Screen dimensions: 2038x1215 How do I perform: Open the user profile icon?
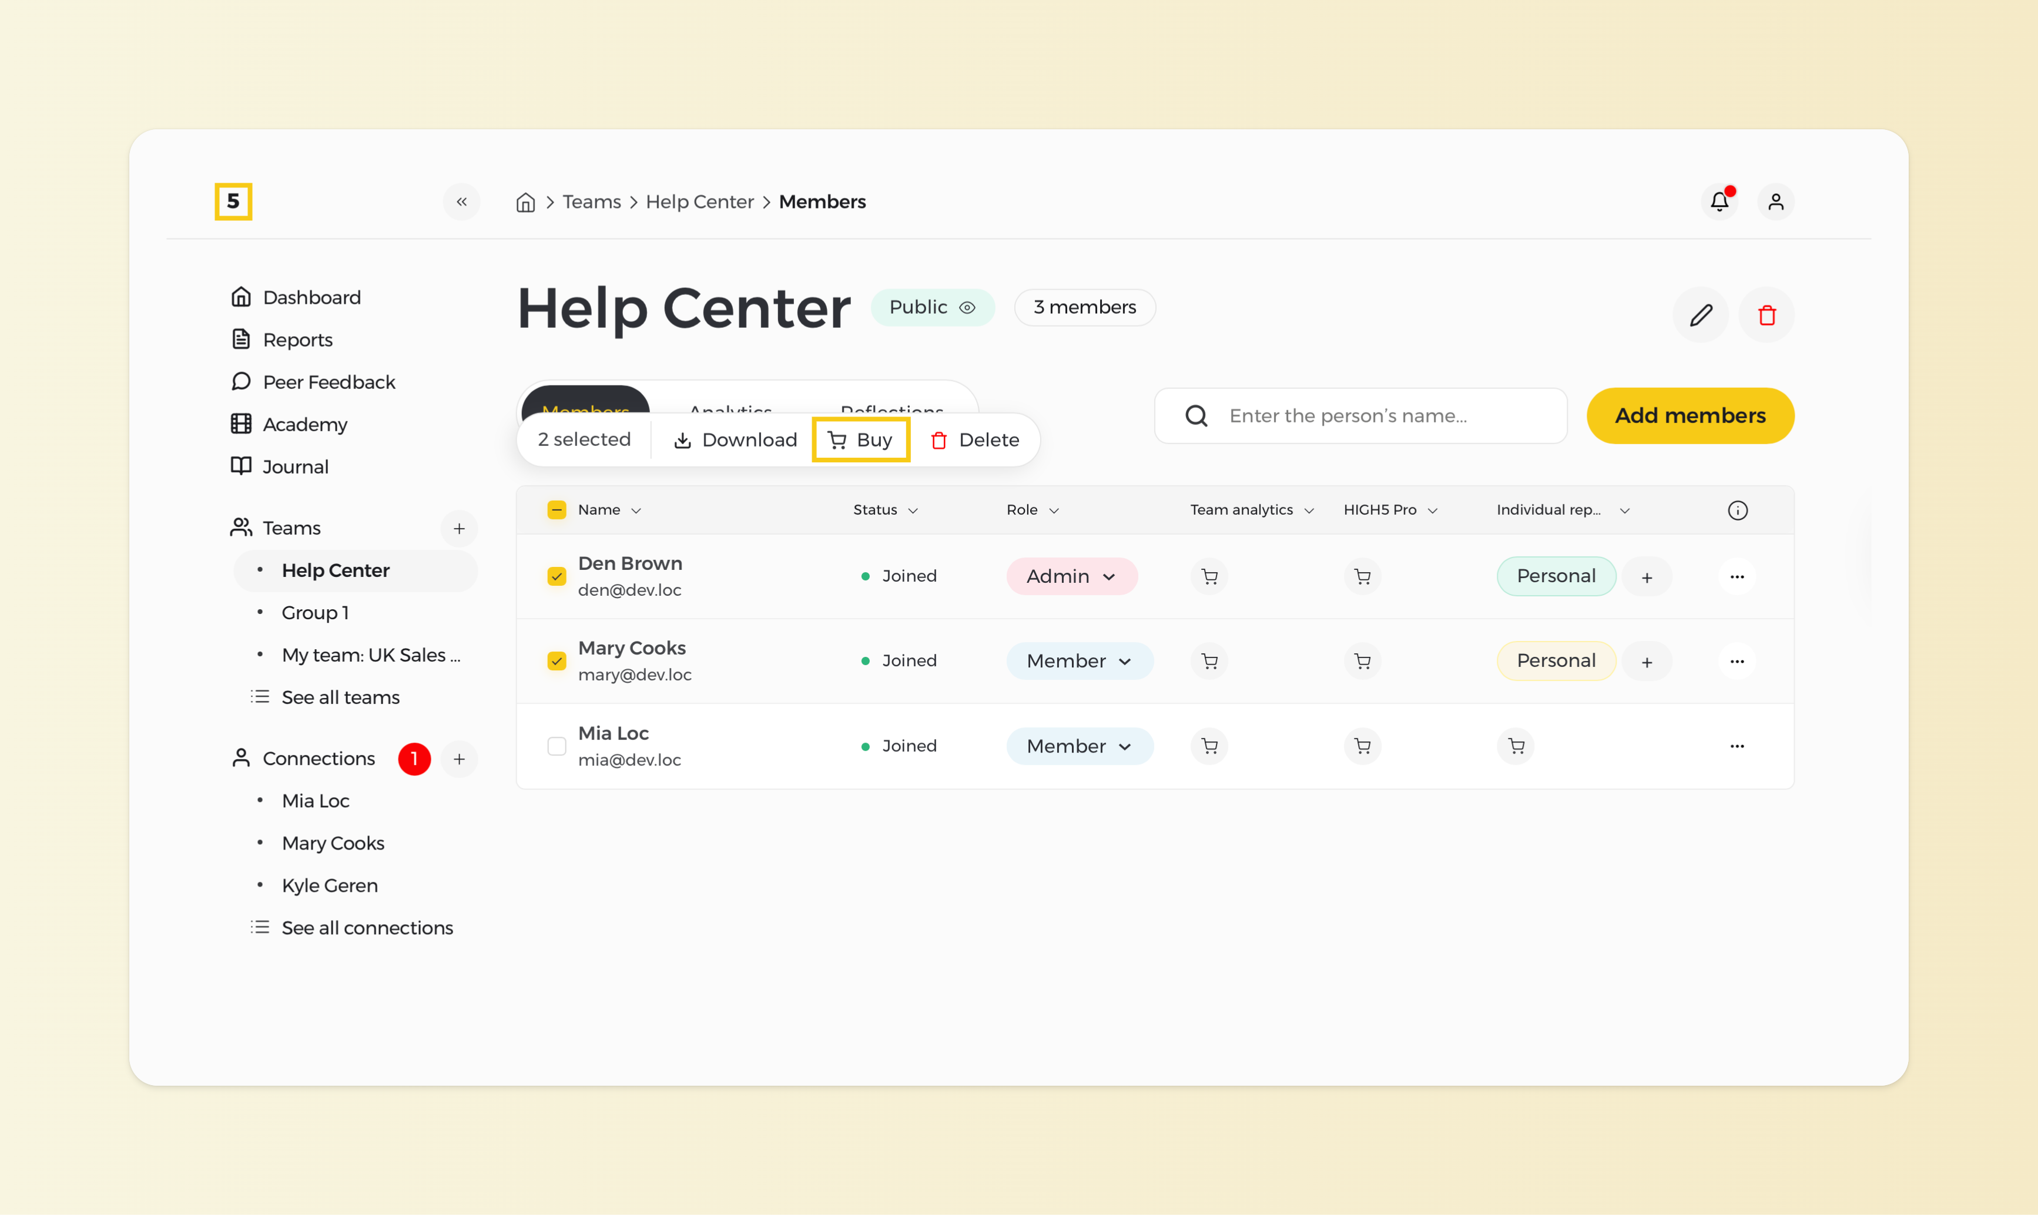[1775, 202]
